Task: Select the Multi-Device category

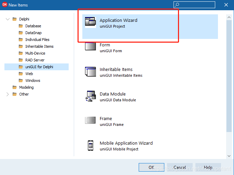Action: (x=35, y=53)
